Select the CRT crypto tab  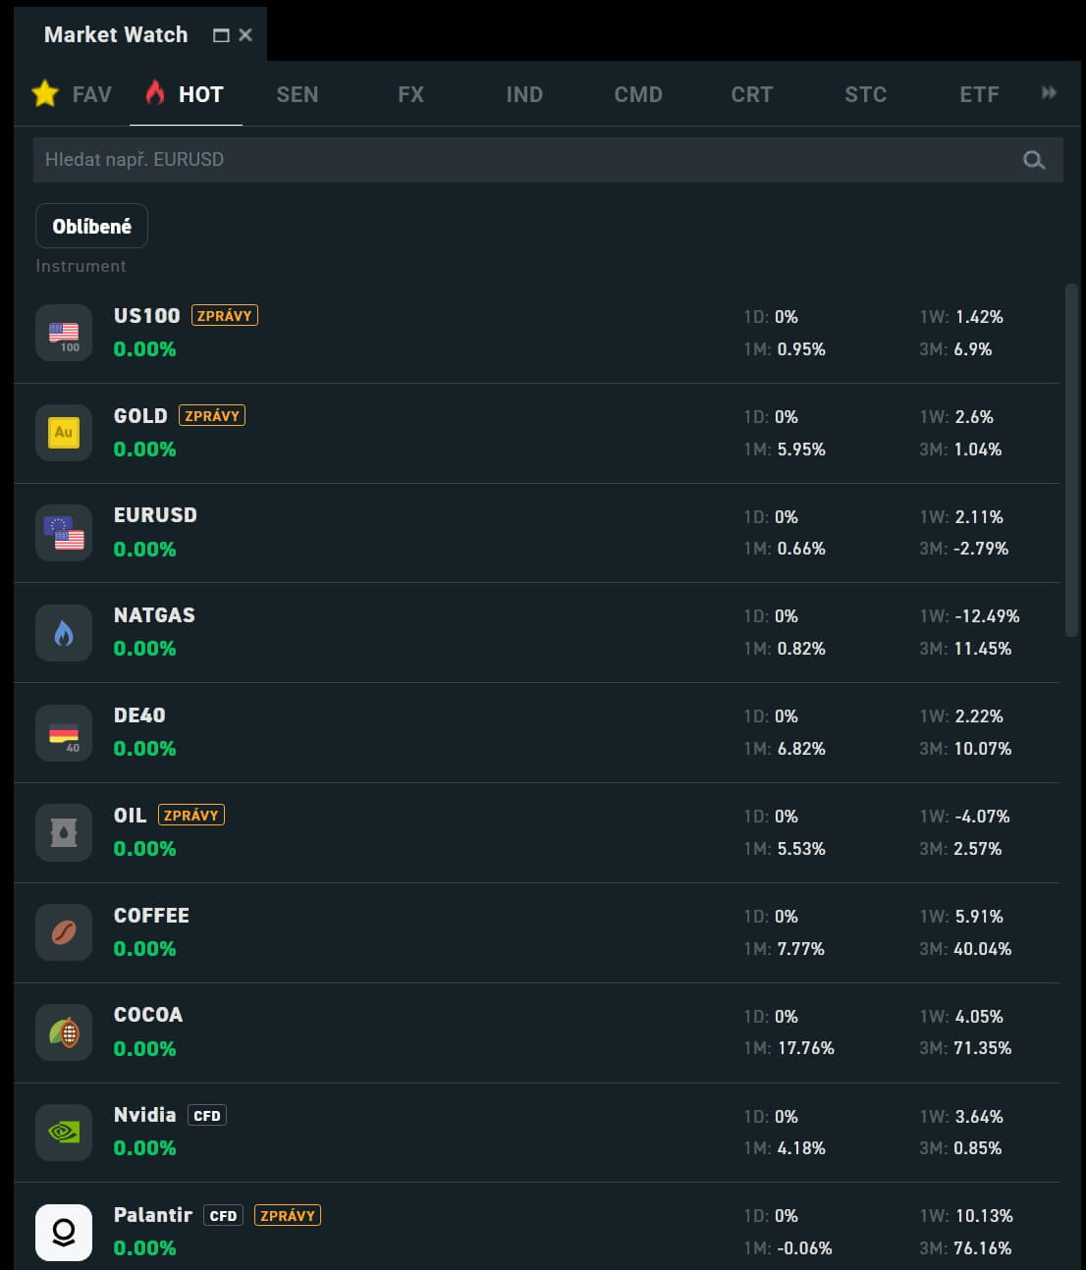click(751, 94)
